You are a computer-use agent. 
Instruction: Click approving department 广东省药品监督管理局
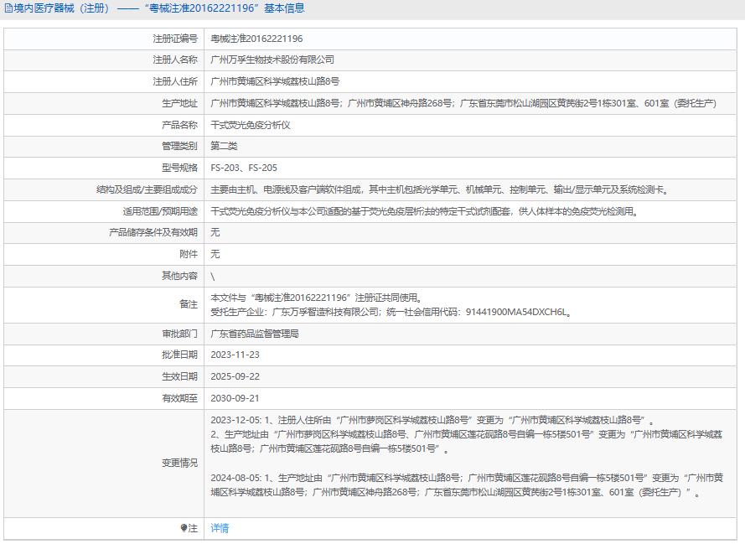255,334
